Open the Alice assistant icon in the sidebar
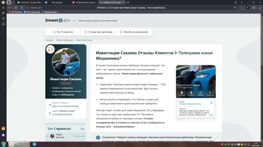The height and width of the screenshot is (147, 263). pos(3,135)
